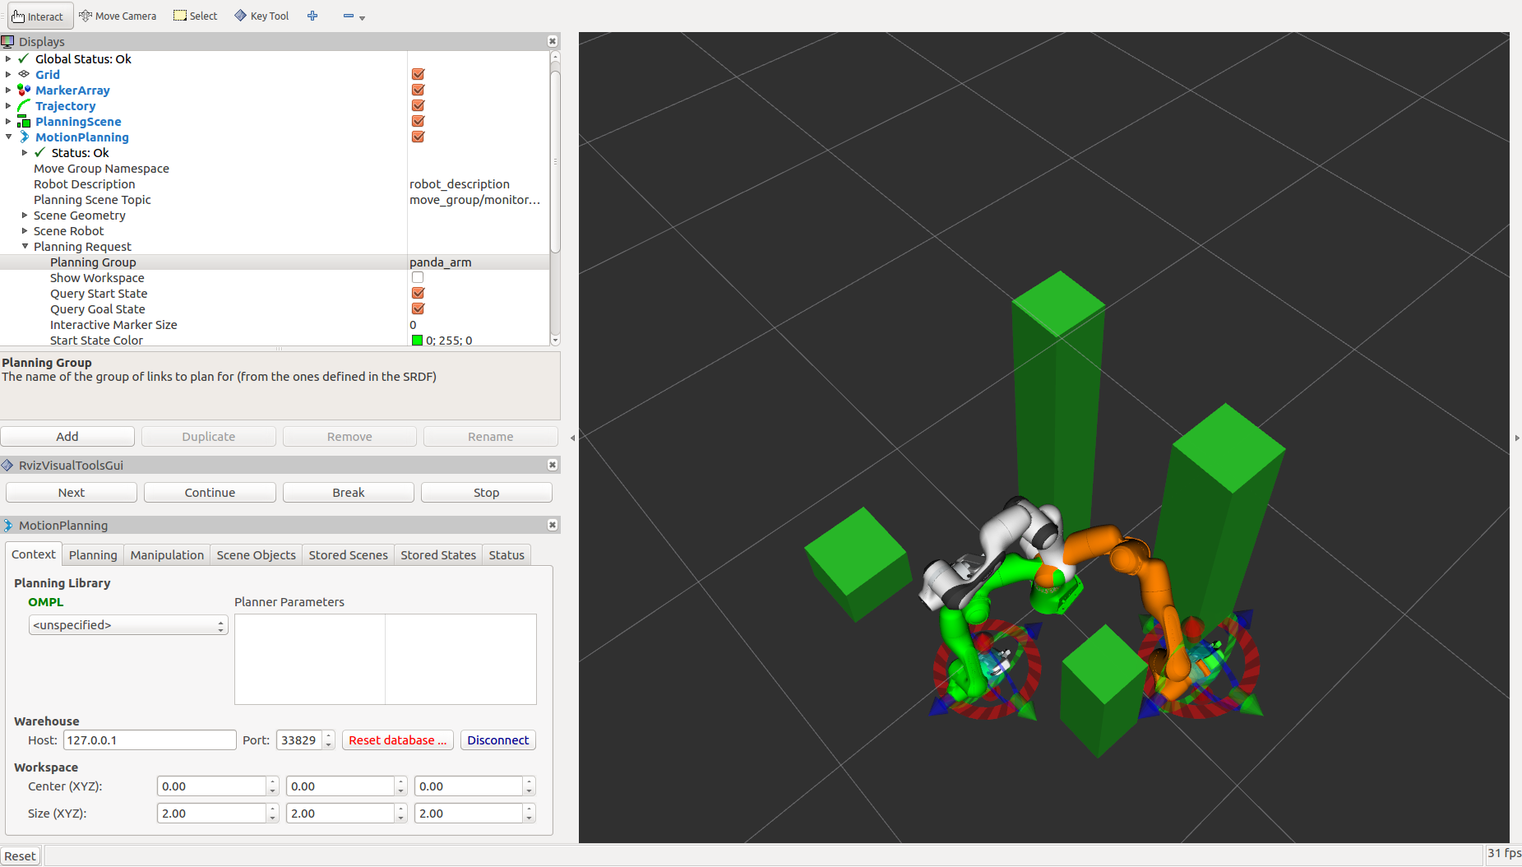1522x867 pixels.
Task: Click the Reset database button
Action: [398, 740]
